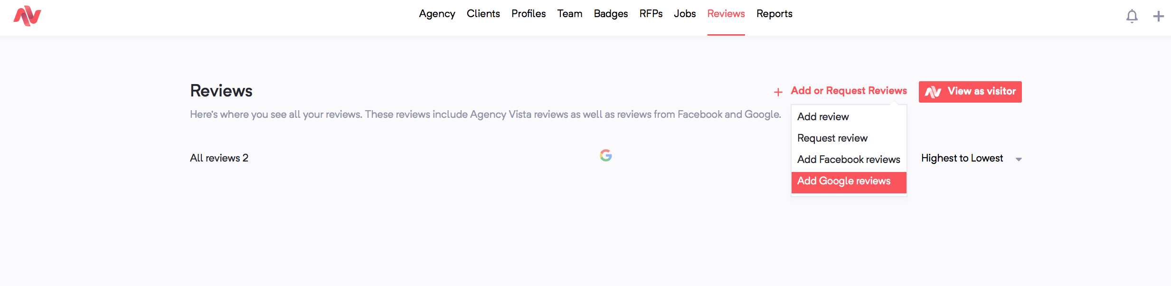Toggle the Add or Request Reviews menu
The image size is (1171, 286).
pos(849,91)
